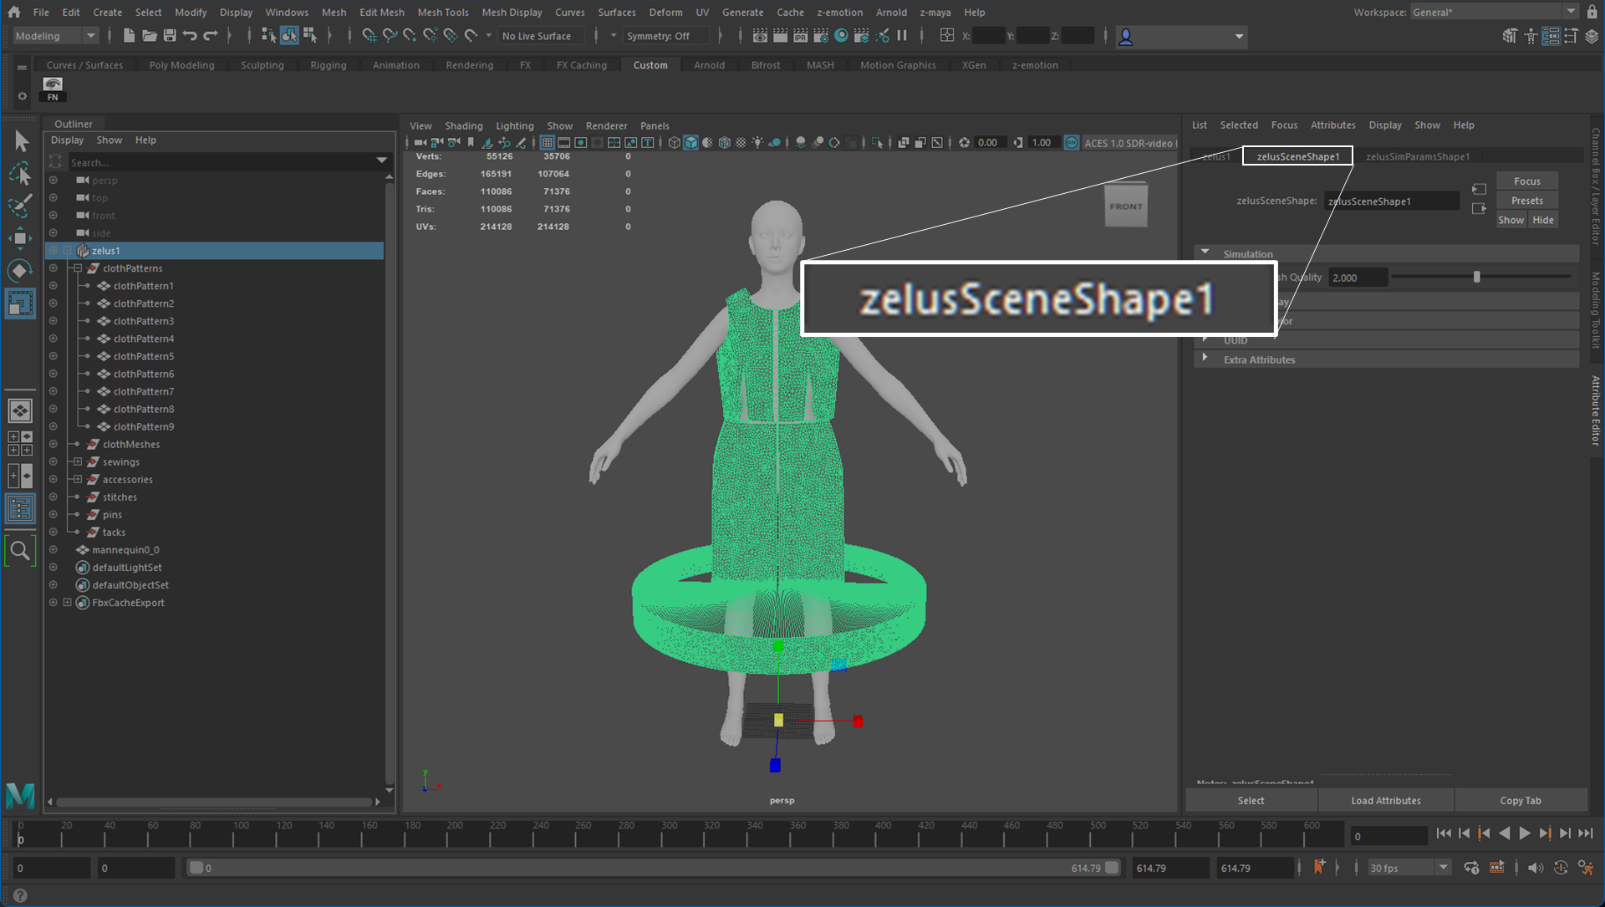The image size is (1605, 907).
Task: Open animation preferences running-figure icon
Action: point(1586,868)
